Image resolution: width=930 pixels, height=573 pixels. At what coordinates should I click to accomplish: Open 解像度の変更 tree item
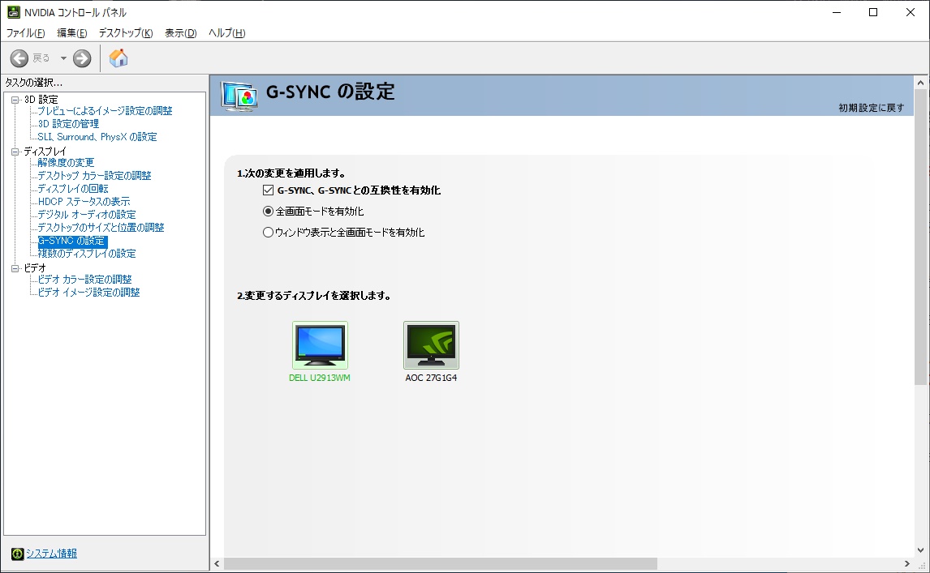(66, 162)
